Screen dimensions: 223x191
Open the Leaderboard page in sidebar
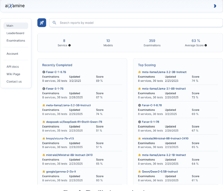click(15, 33)
